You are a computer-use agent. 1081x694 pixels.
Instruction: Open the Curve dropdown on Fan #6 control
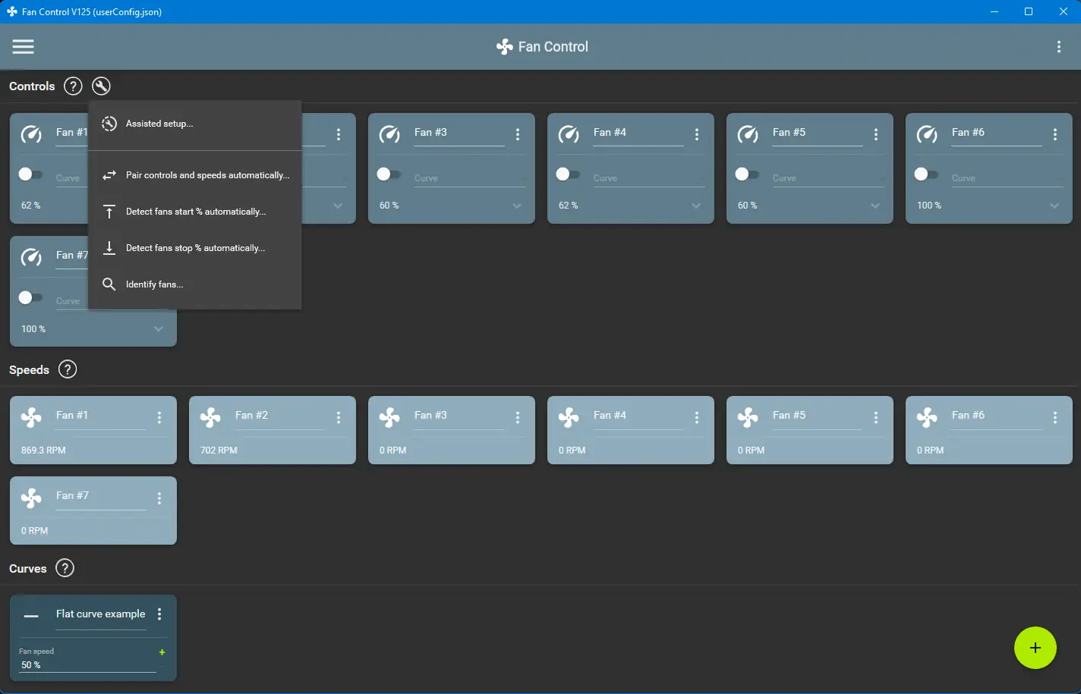pos(1007,177)
